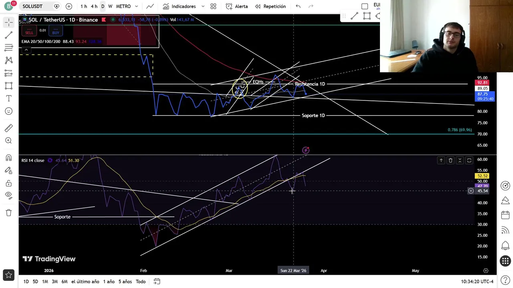Open the favorites star toolbar button
513x288 pixels.
(8, 275)
